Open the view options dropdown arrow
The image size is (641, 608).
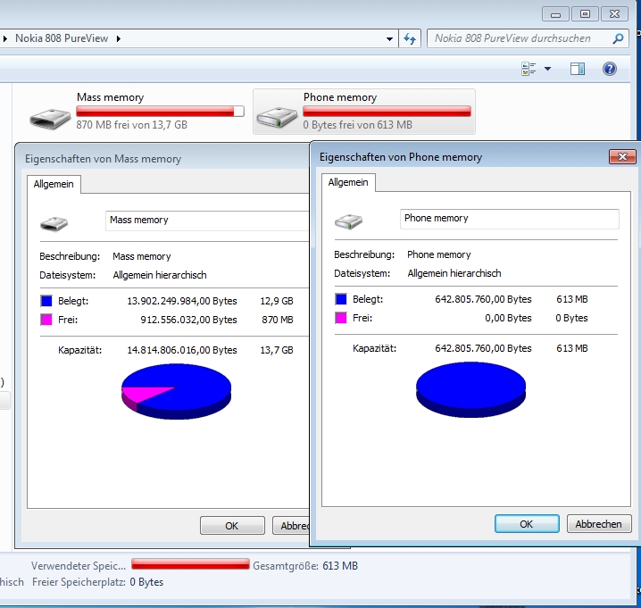(547, 69)
